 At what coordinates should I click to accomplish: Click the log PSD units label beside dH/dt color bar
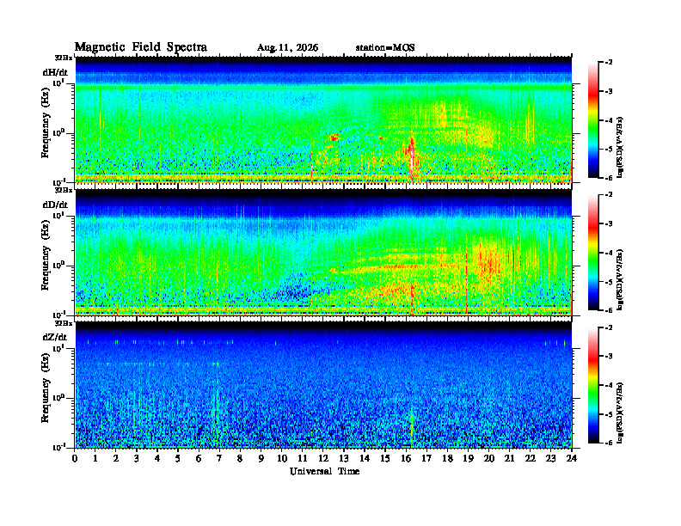pos(621,147)
